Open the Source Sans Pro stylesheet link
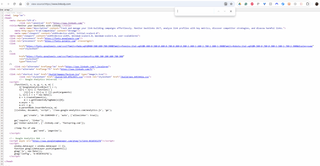Screen dimensions: 320x166 (x=75, y=56)
